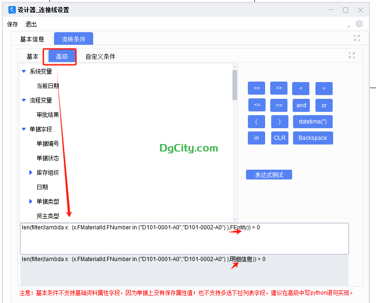Switch to the 基本信息 tab

tap(32, 38)
